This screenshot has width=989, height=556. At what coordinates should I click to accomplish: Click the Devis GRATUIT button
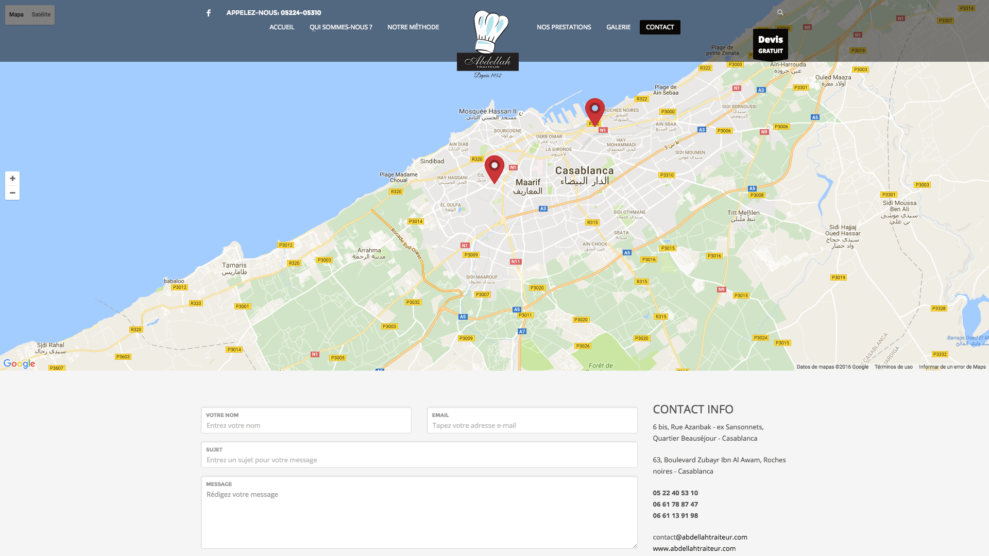click(771, 45)
